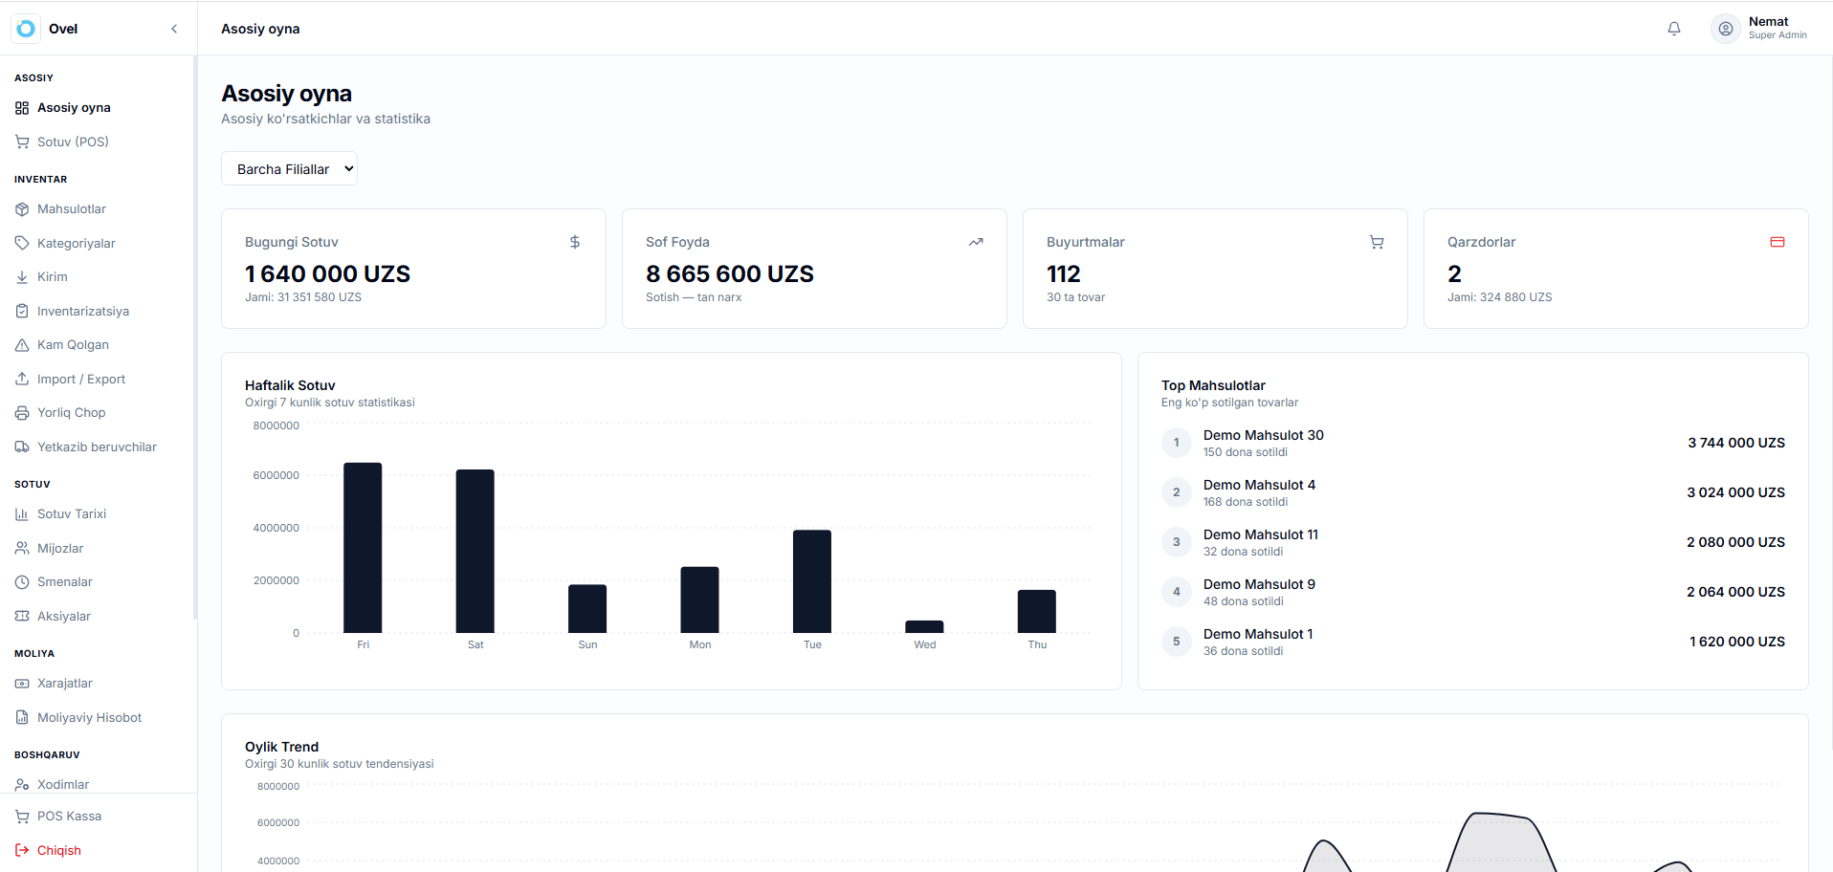Click the red card icon on Qarzdorlar
The width and height of the screenshot is (1833, 872).
pos(1778,242)
